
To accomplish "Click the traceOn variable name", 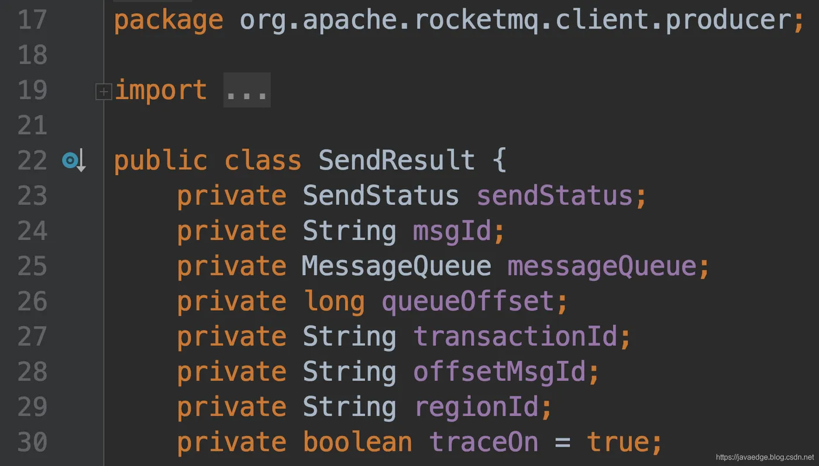I will click(x=483, y=442).
